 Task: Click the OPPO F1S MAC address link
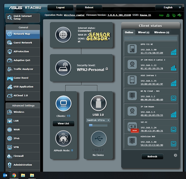tap(152, 53)
